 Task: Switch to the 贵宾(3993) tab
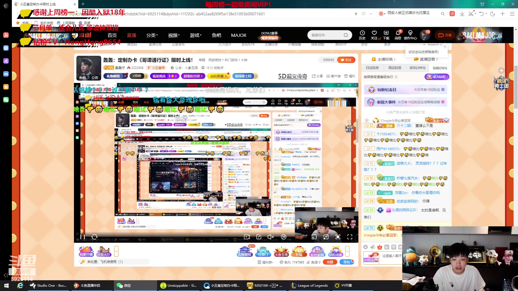pos(417,68)
